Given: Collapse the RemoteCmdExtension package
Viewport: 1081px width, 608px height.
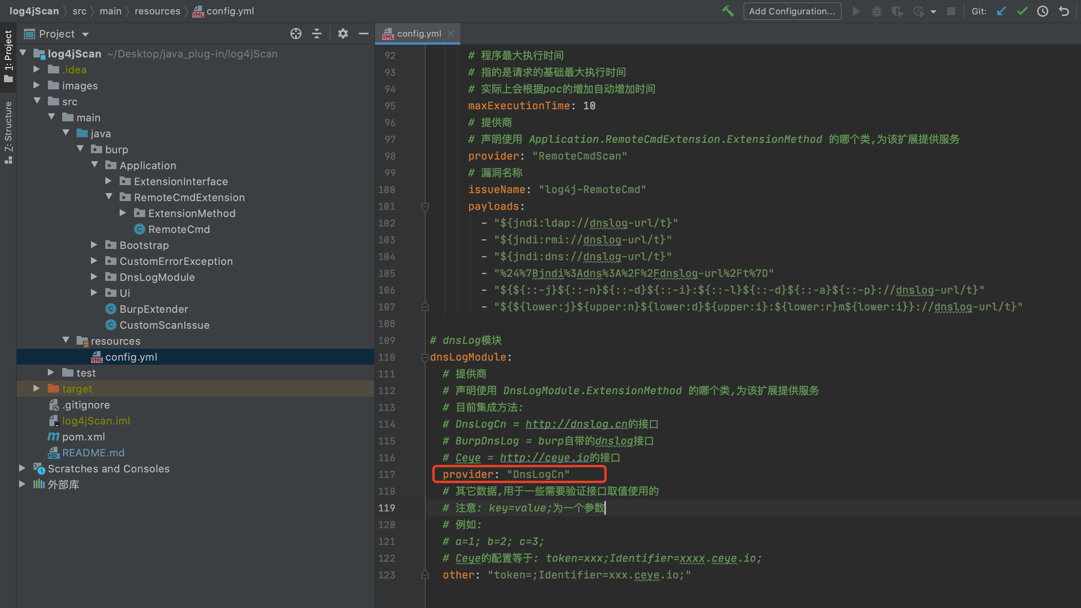Looking at the screenshot, I should 108,197.
